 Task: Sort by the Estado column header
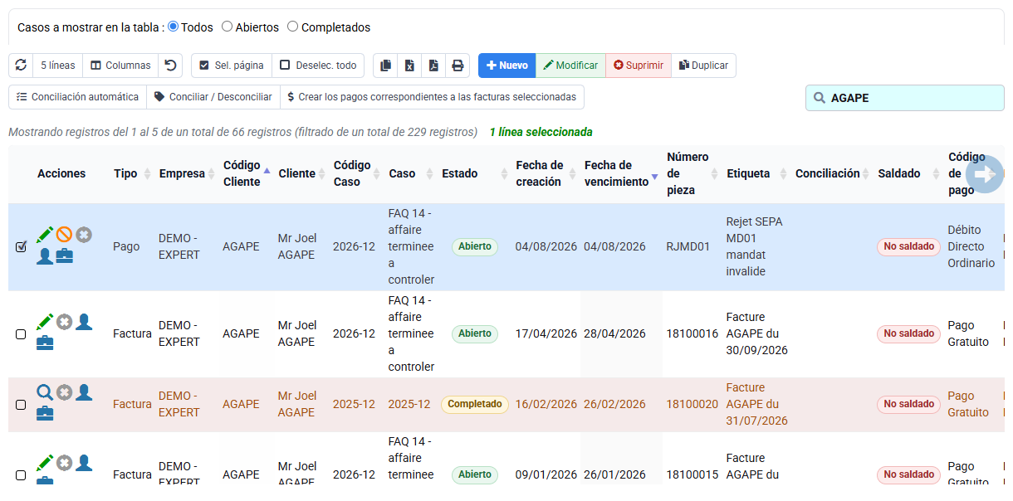pyautogui.click(x=474, y=173)
